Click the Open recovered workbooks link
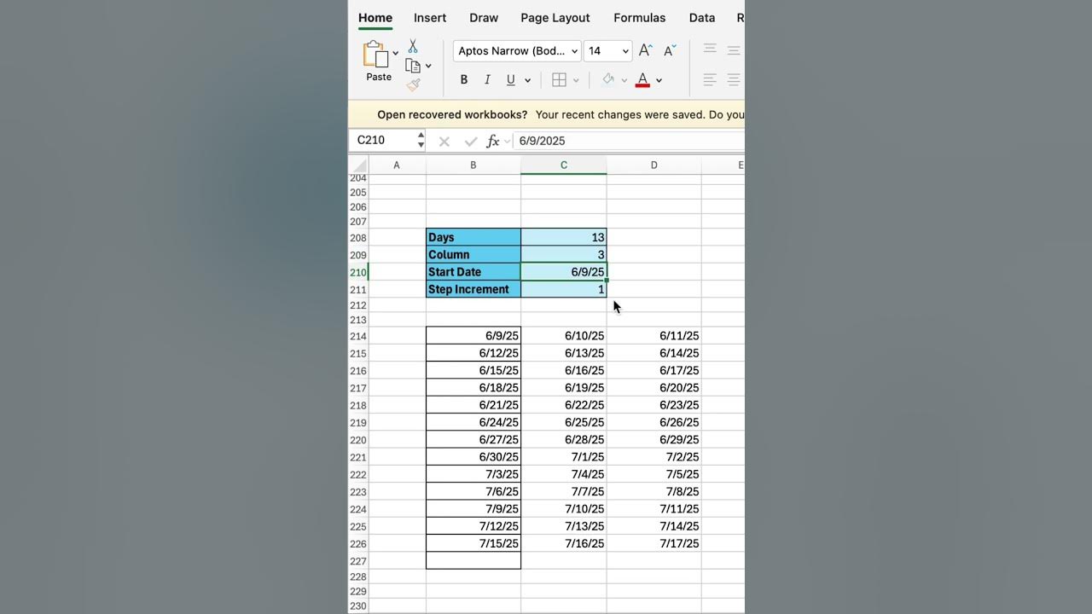 pyautogui.click(x=452, y=114)
